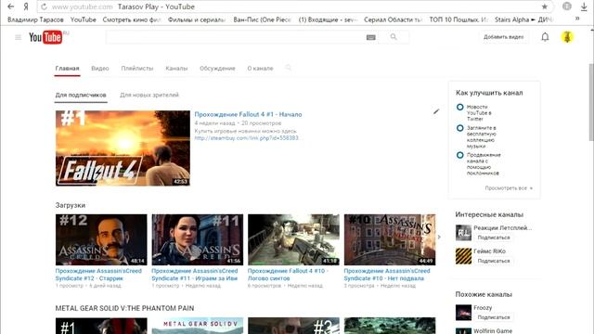The image size is (594, 334).
Task: Play the Fallout 4 #1 featured thumbnail
Action: coord(123,148)
